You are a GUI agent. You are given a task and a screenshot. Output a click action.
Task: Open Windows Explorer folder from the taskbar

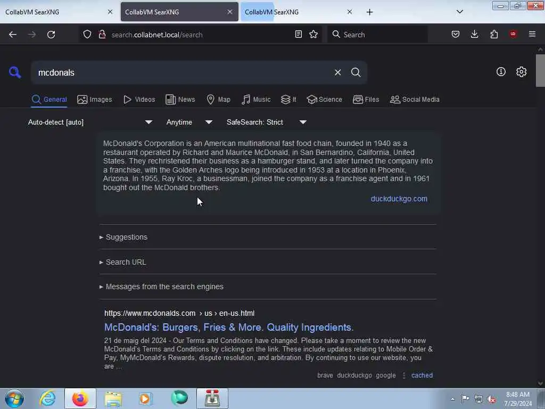click(x=113, y=398)
